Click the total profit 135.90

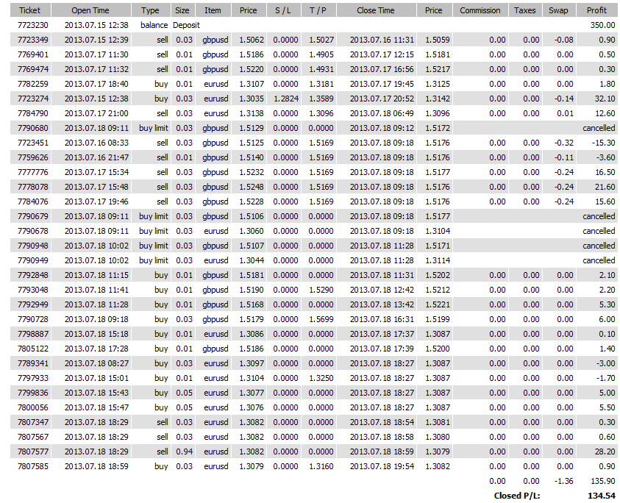602,481
